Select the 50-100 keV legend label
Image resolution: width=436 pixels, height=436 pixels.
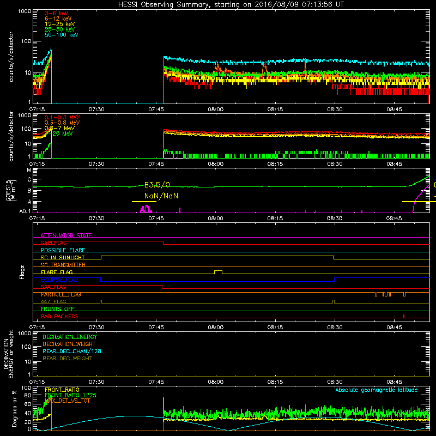tap(62, 35)
